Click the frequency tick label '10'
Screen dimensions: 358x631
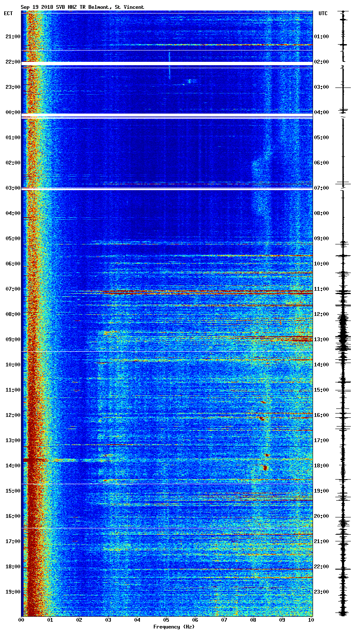(311, 620)
